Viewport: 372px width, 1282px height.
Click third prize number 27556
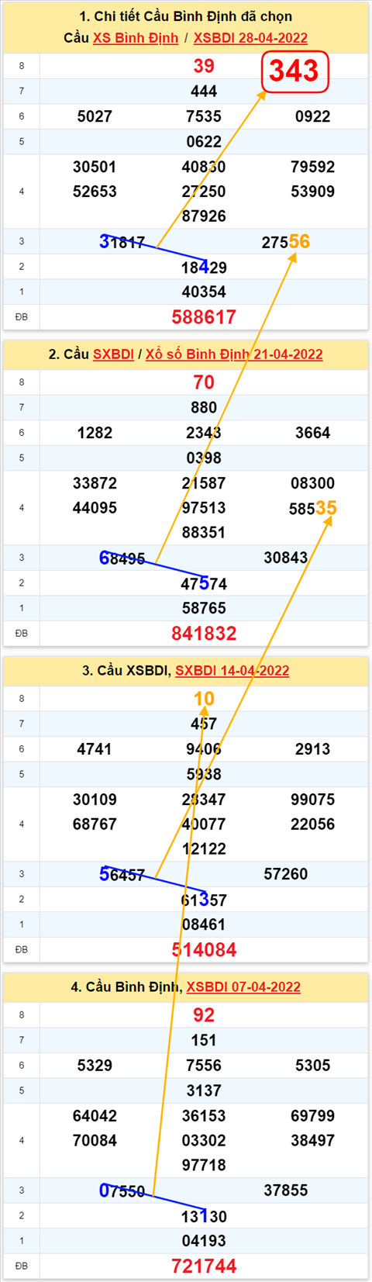(x=286, y=242)
